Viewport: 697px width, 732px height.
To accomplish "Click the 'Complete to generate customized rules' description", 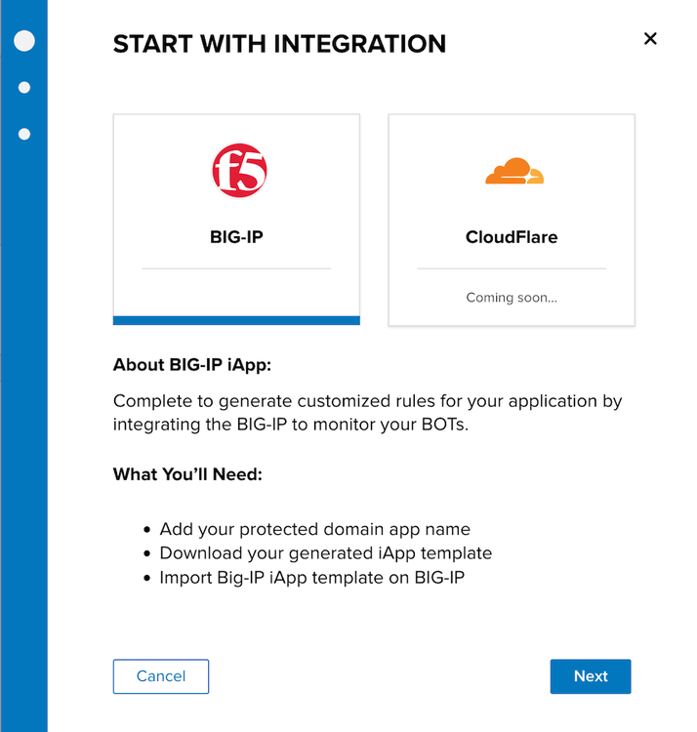I will [x=367, y=413].
